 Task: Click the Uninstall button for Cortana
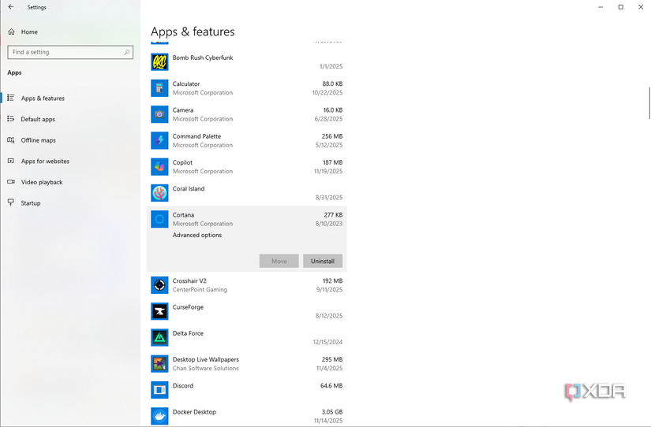(x=323, y=261)
